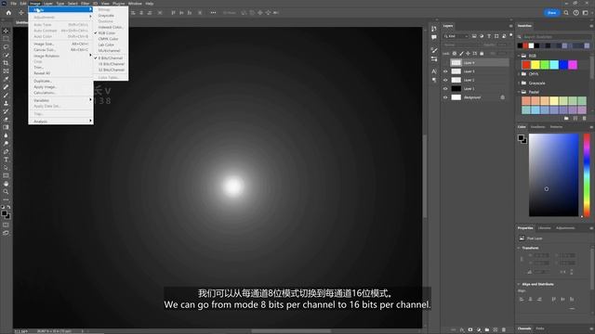Create a new group folder icon in Layers
The image size is (595, 334).
click(487, 330)
